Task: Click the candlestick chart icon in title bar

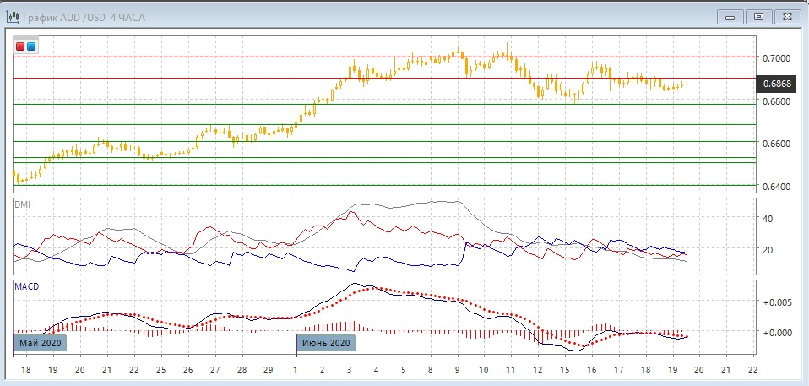Action: (x=14, y=16)
